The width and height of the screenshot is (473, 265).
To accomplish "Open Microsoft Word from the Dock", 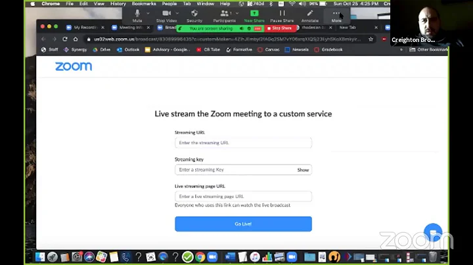I will [x=230, y=257].
